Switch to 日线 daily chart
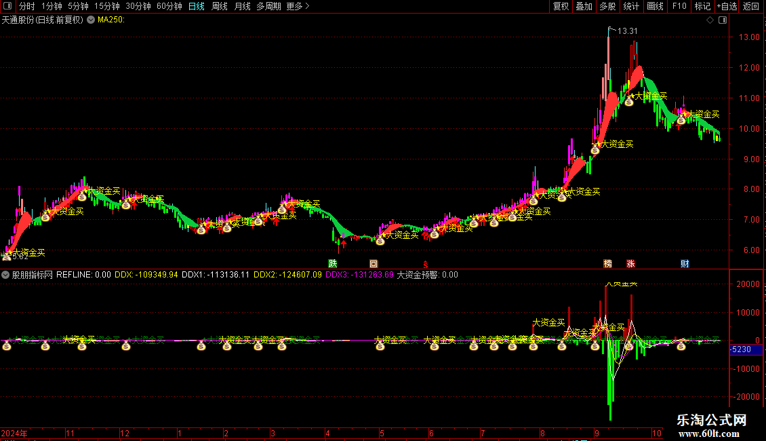The image size is (766, 441). pyautogui.click(x=197, y=6)
